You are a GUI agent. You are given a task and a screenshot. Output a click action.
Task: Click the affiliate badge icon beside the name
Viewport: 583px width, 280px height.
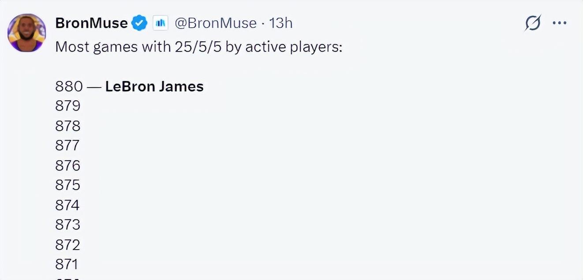coord(161,23)
